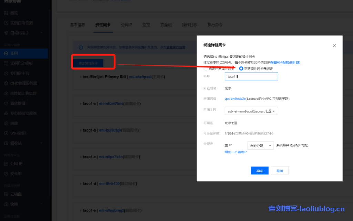
Task: Expand the 回收站 sidebar submenu
Action: point(42,143)
